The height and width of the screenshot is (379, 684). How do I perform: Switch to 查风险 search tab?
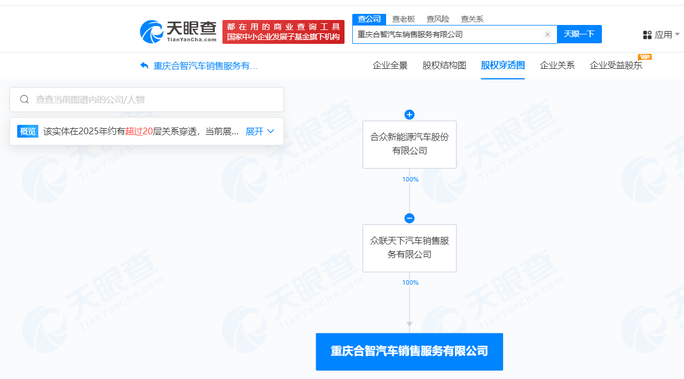438,19
